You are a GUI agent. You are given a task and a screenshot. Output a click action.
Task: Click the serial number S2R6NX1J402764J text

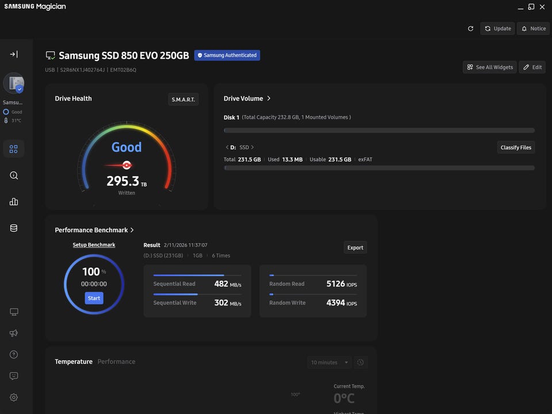click(x=82, y=70)
